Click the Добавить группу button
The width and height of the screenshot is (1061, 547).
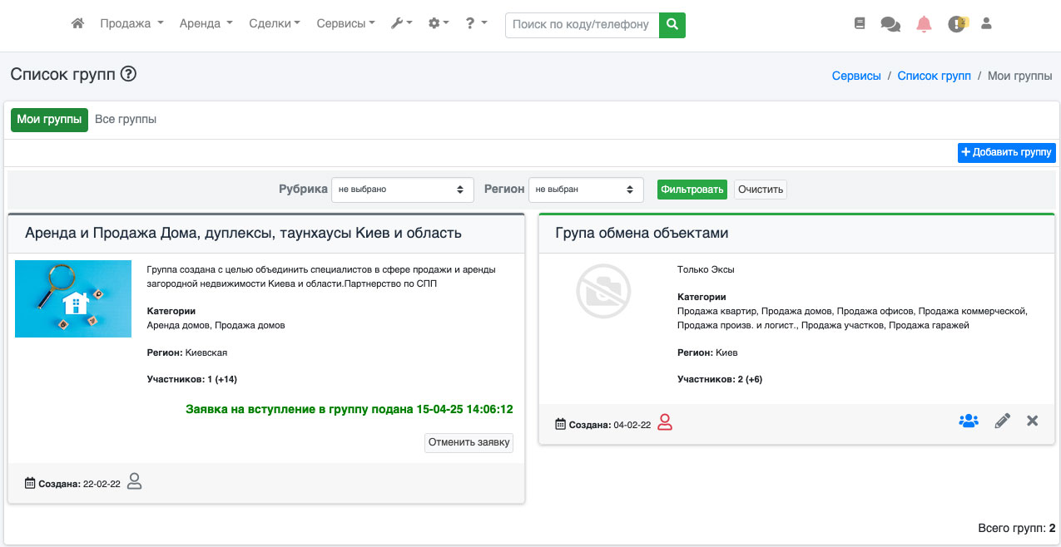pyautogui.click(x=1006, y=153)
